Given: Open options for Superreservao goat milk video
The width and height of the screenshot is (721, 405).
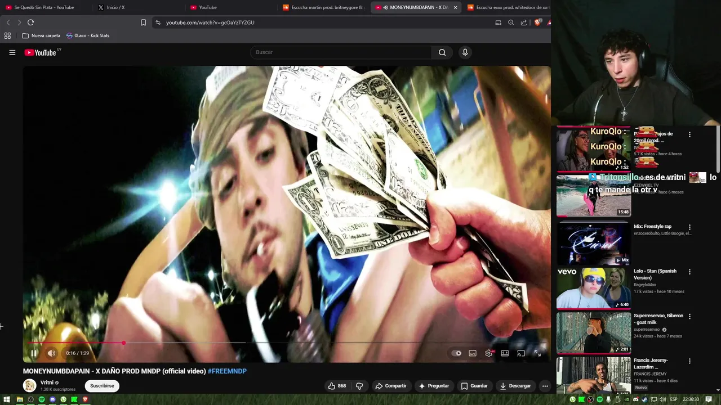Looking at the screenshot, I should coord(689,316).
